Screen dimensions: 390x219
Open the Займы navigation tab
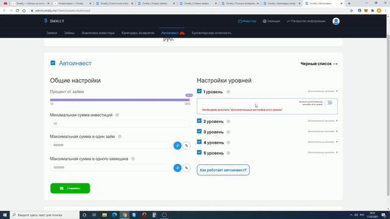69,33
